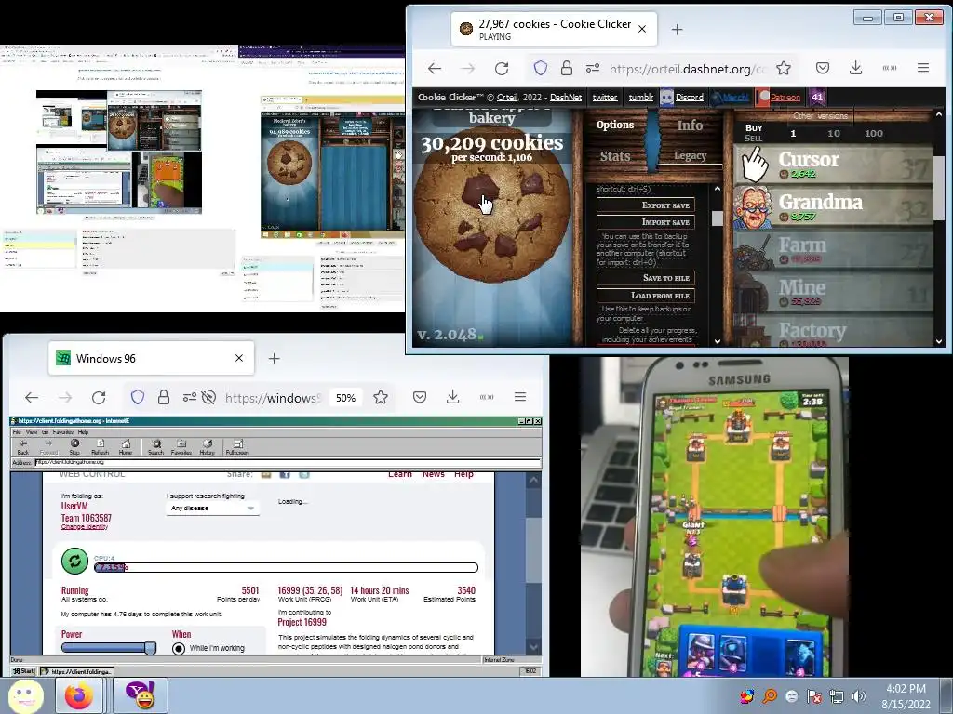The image size is (953, 714).
Task: Click the Search toolbar button in InternetE
Action: tap(155, 447)
